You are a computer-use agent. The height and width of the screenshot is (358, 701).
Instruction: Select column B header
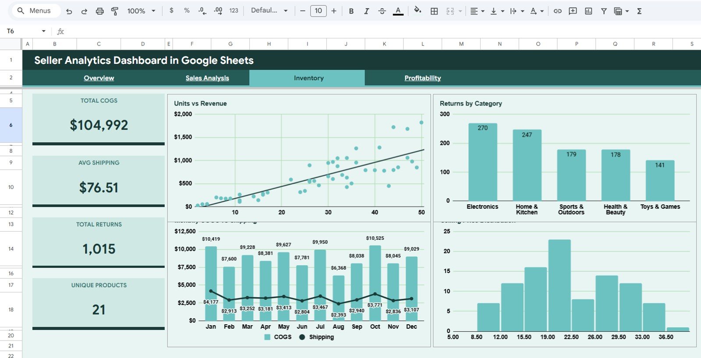pyautogui.click(x=55, y=44)
